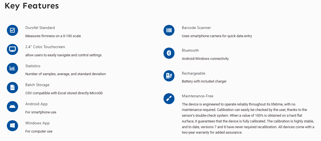Click the Android robot icon
This screenshot has width=321, height=141.
click(13, 107)
